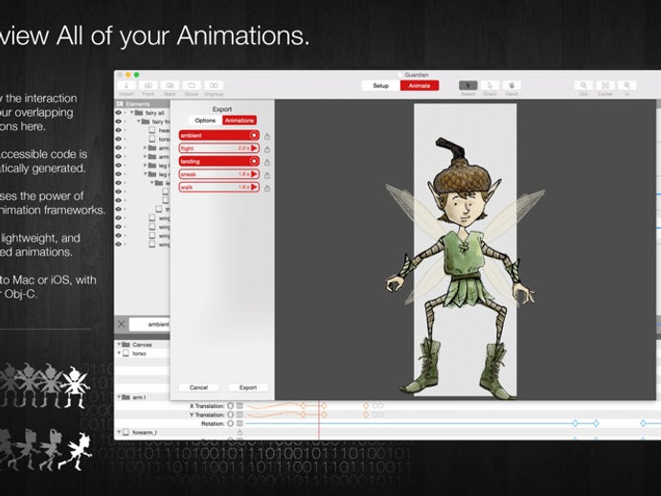Click the Ungroup toolbar icon
Screen dimensions: 661x496
click(214, 85)
